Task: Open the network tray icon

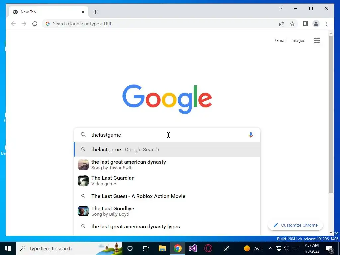Action: [279, 248]
